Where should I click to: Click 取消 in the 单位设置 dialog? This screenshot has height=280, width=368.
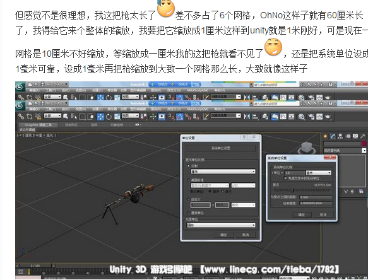(246, 235)
